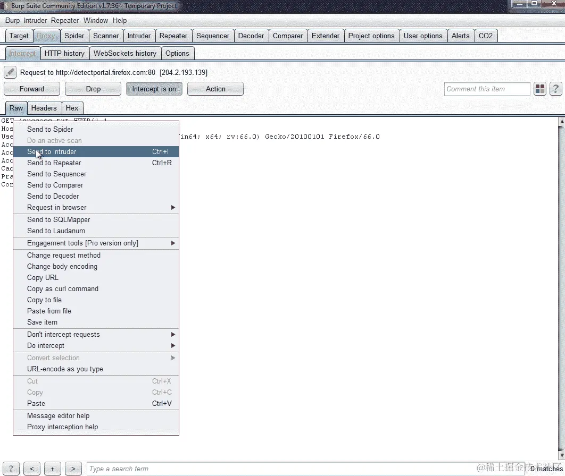Choose 'Send to Sequencer' entry

pyautogui.click(x=96, y=174)
